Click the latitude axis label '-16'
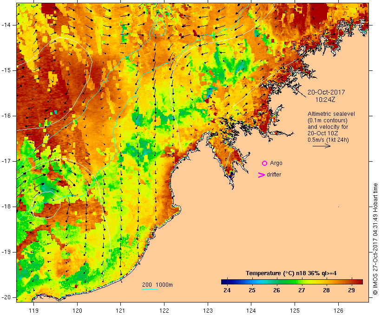 tap(6, 116)
